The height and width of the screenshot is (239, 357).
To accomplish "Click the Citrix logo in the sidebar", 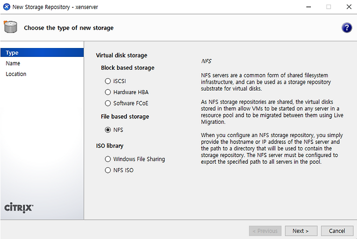I will click(19, 208).
